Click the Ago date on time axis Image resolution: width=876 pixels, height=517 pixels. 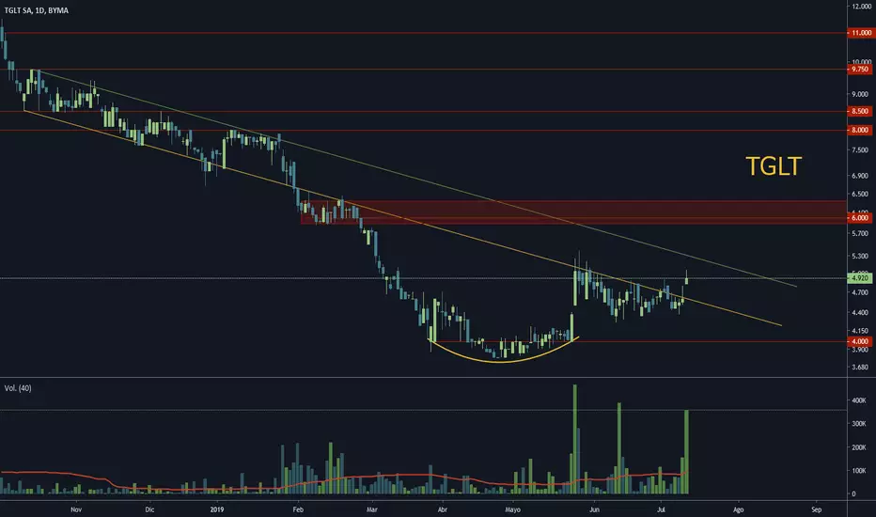738,509
